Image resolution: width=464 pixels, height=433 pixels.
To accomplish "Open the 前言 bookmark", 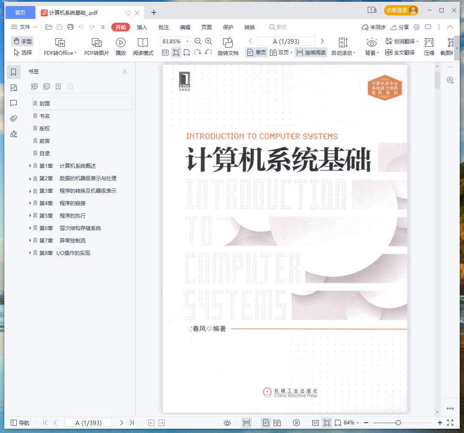I will pyautogui.click(x=44, y=141).
